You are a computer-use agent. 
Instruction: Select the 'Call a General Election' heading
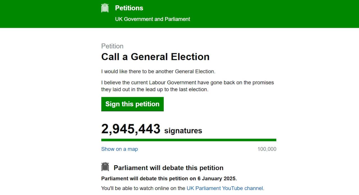coord(155,57)
